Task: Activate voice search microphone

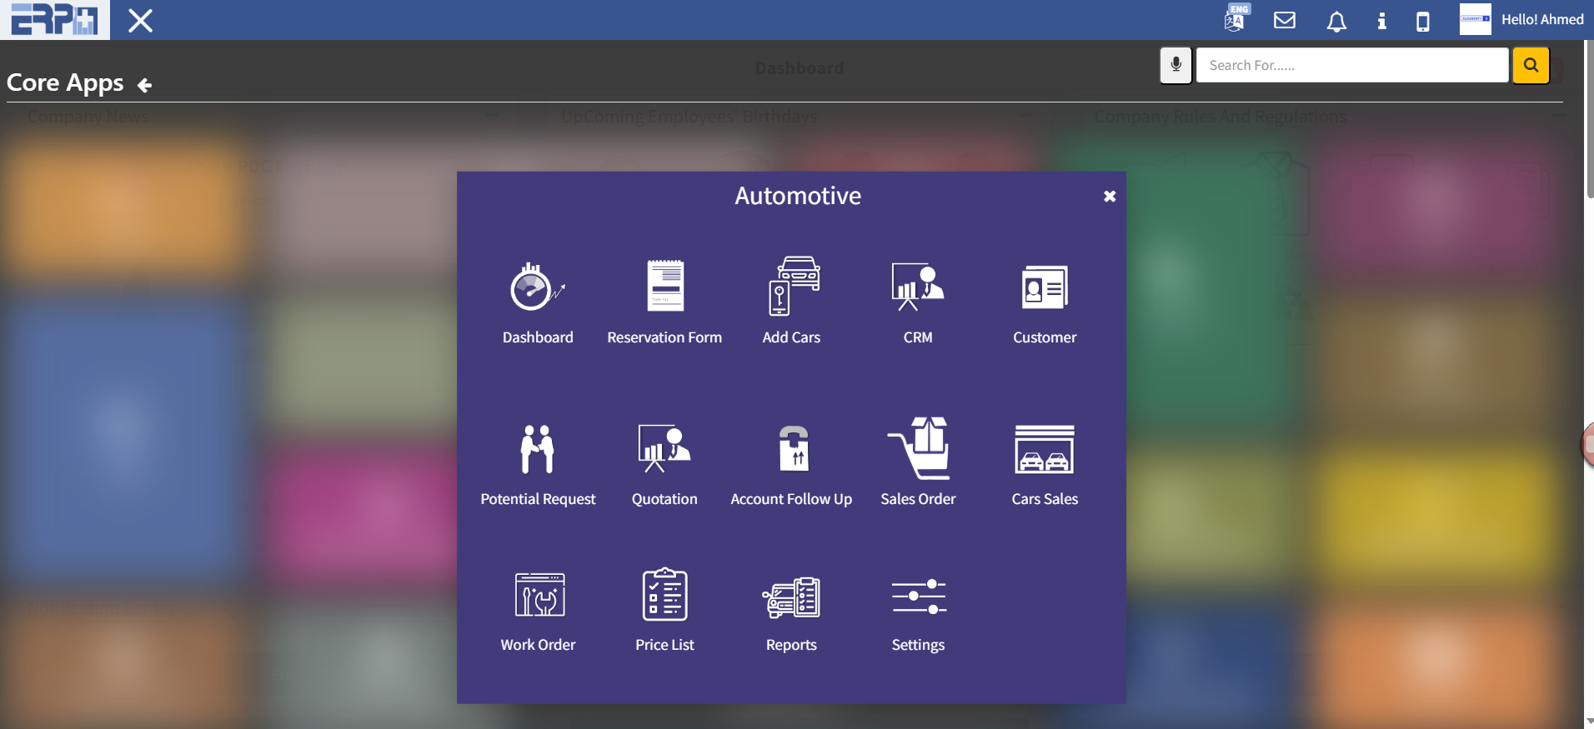Action: point(1175,65)
